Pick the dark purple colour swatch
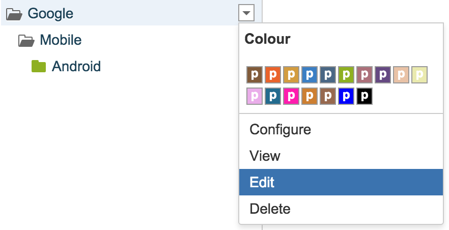The height and width of the screenshot is (230, 449). 383,75
